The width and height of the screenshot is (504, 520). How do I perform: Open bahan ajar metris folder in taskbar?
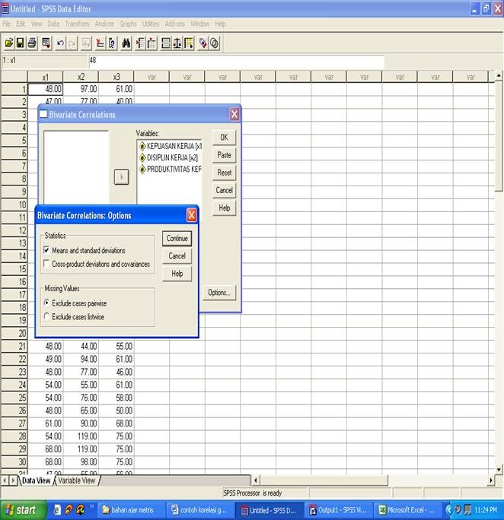click(130, 510)
